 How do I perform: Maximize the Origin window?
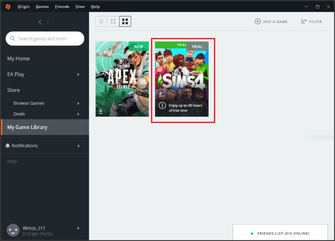coord(318,7)
